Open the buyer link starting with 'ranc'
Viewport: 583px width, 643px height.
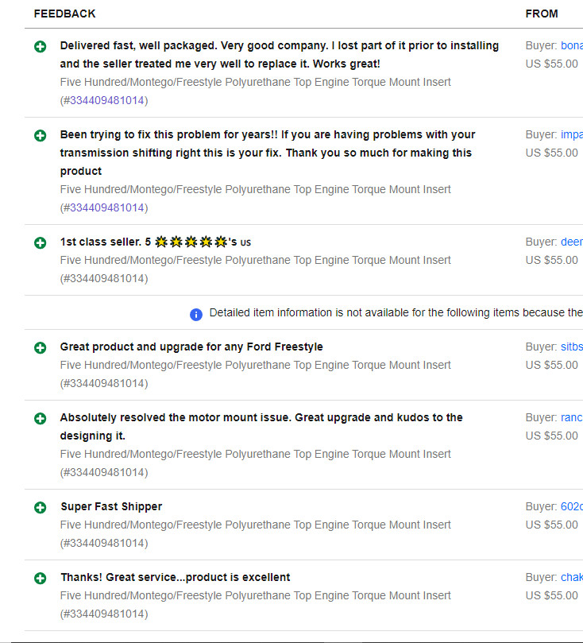tap(572, 417)
